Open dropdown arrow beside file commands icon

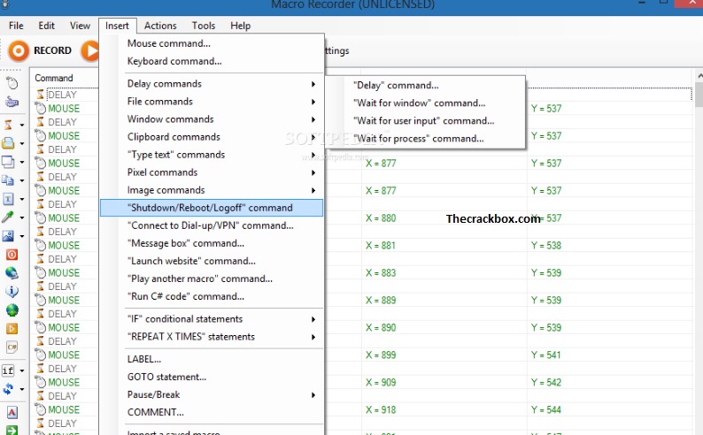[x=22, y=143]
